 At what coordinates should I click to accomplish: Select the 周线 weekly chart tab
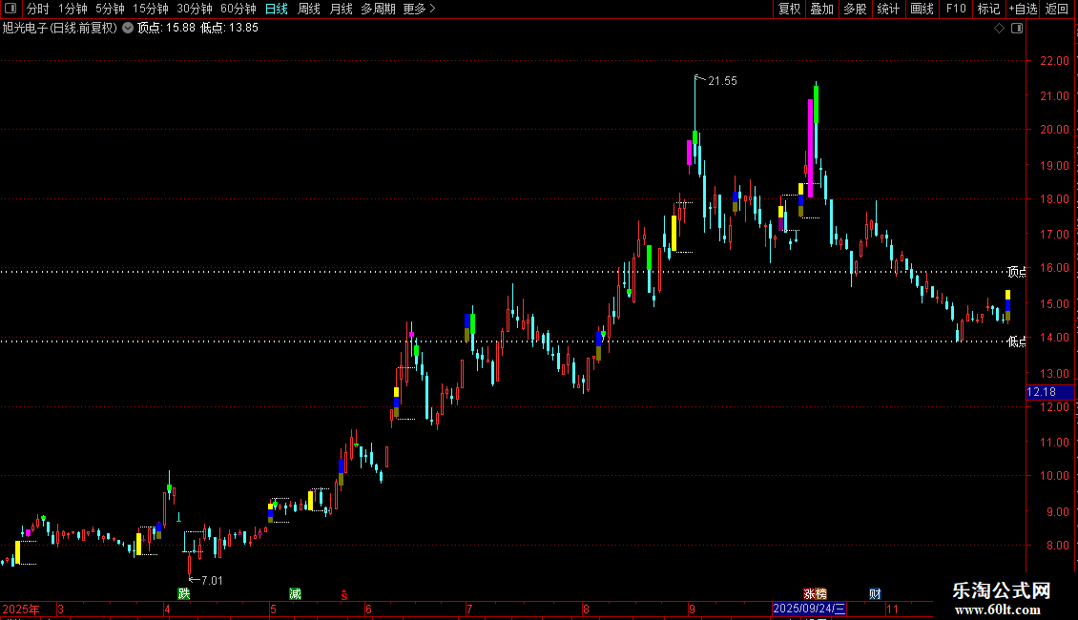309,9
